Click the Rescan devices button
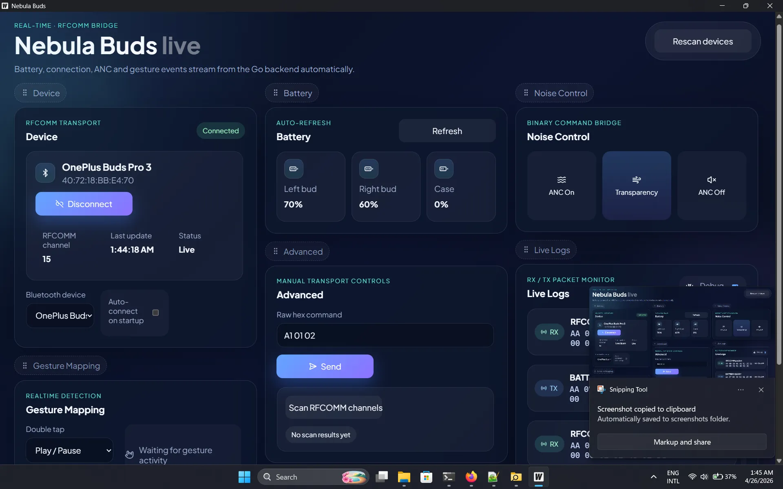The width and height of the screenshot is (783, 489). click(x=702, y=42)
